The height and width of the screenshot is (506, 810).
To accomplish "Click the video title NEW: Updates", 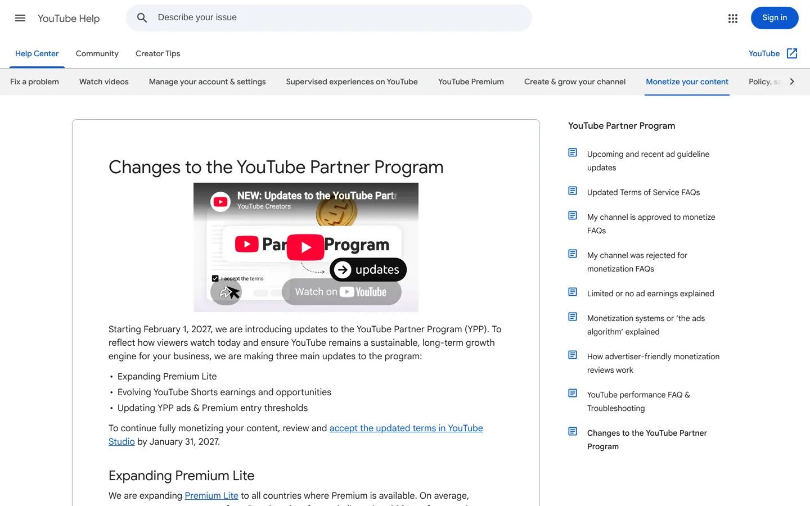I will (317, 196).
